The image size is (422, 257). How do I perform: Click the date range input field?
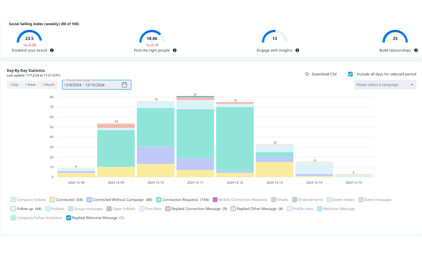(91, 85)
